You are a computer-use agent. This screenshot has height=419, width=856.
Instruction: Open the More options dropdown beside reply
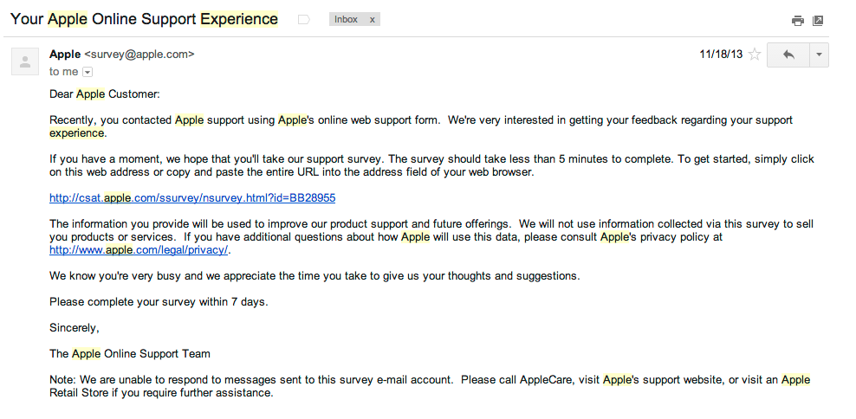pos(819,55)
